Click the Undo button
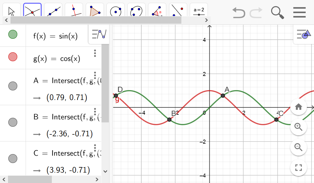314x183 pixels. (238, 13)
